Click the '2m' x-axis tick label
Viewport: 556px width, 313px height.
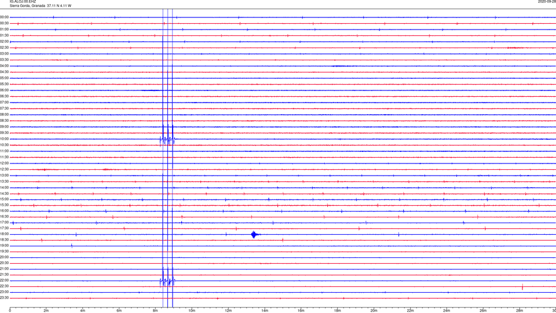[46, 311]
